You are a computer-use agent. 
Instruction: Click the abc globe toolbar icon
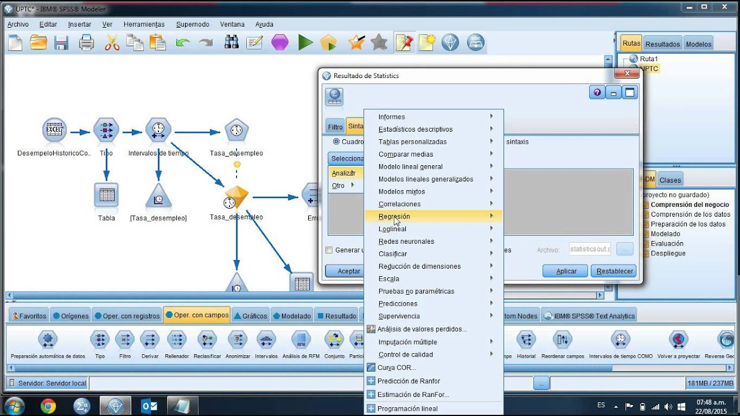(x=475, y=43)
